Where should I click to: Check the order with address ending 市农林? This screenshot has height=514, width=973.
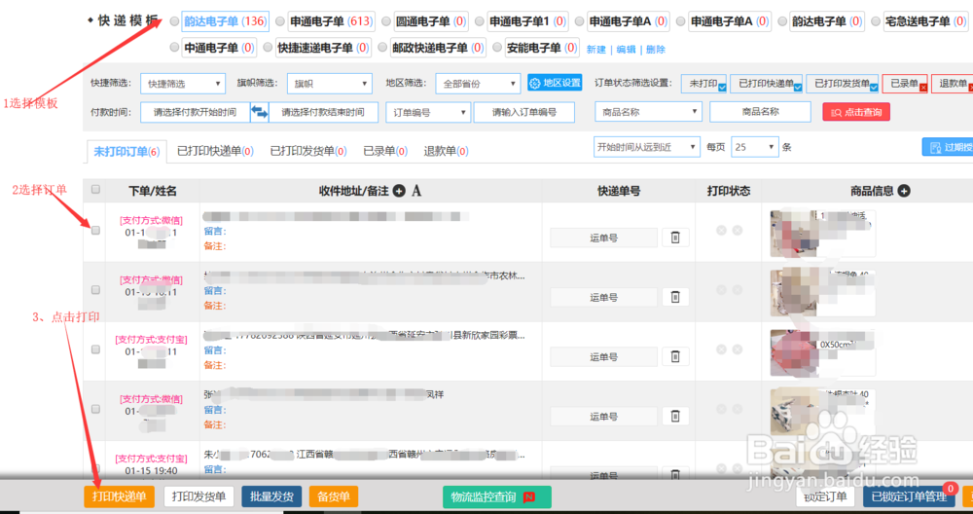click(95, 290)
